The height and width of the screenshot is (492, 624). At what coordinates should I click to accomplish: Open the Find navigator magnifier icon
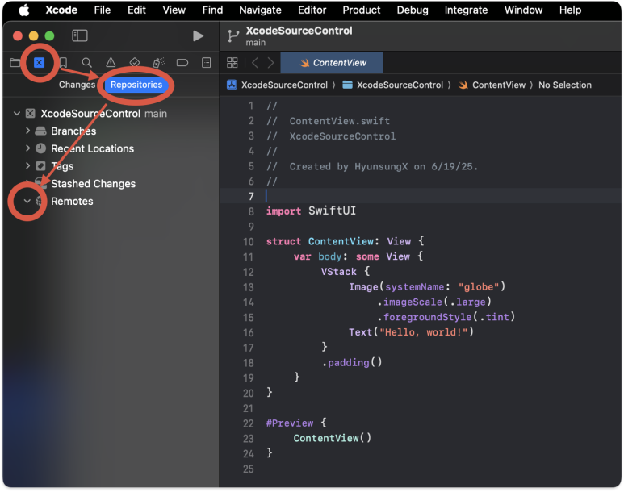(x=86, y=62)
